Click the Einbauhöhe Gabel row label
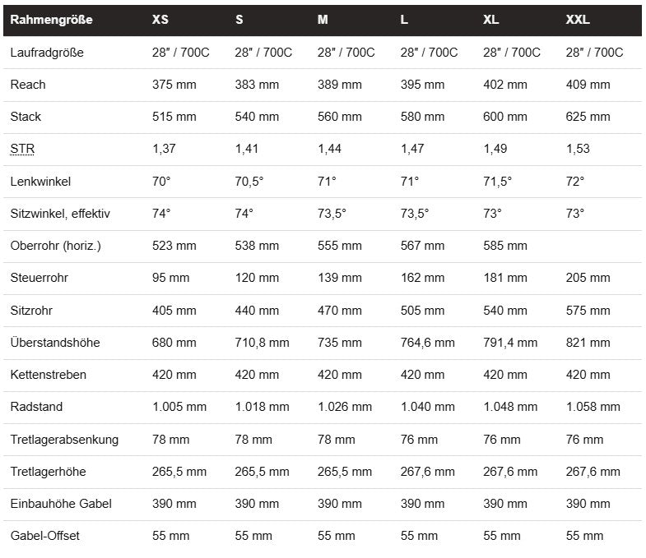The image size is (646, 558). [x=61, y=504]
